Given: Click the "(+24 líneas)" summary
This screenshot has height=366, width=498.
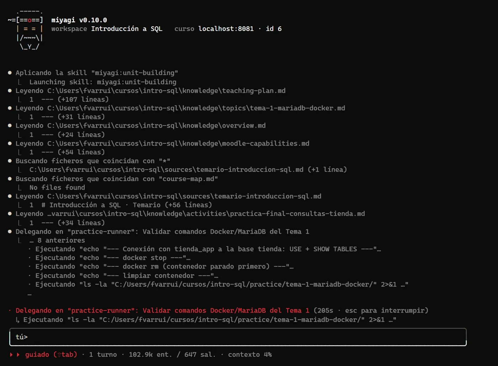Looking at the screenshot, I should point(81,135).
